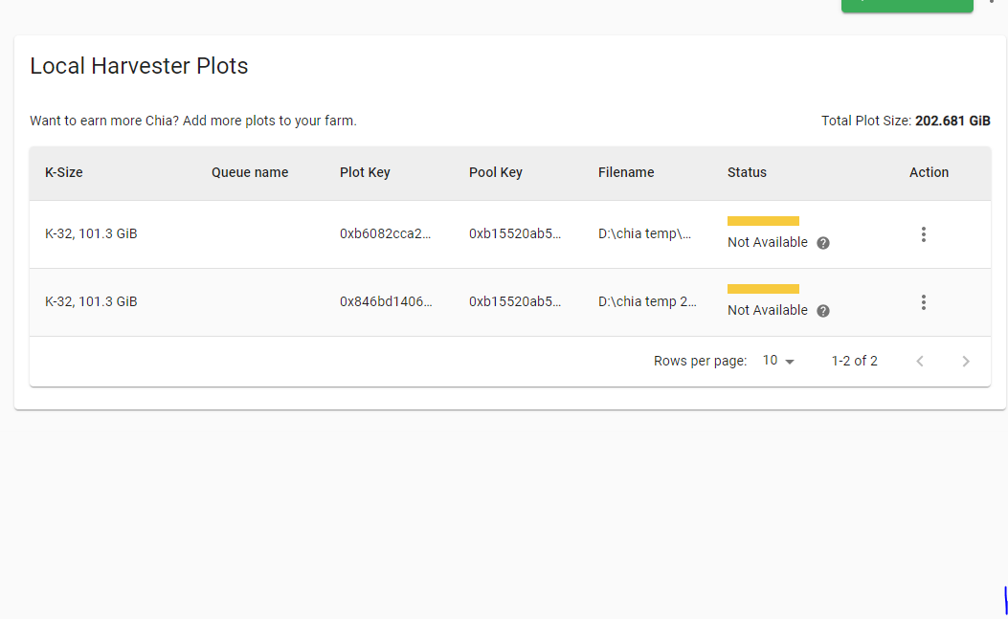Click filename D:\chia temp 2...
The width and height of the screenshot is (1008, 619).
pyautogui.click(x=647, y=301)
